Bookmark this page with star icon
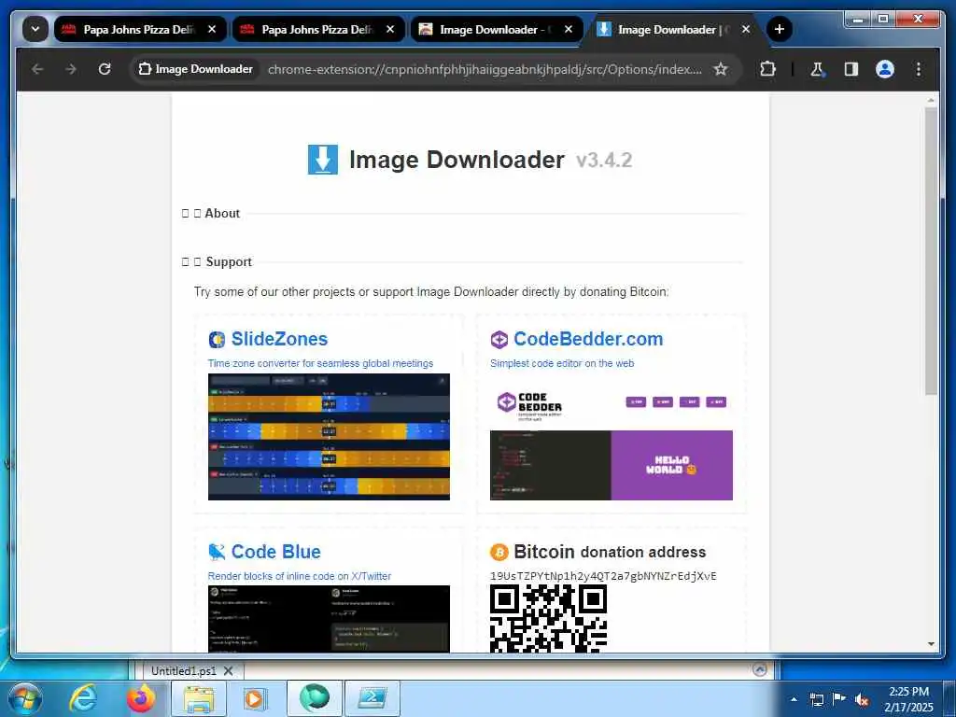Screen dimensions: 956x717 click(x=721, y=69)
